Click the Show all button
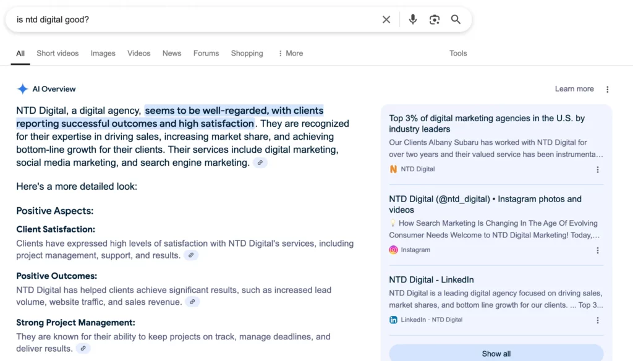Screen dimensions: 633x361 click(x=496, y=353)
